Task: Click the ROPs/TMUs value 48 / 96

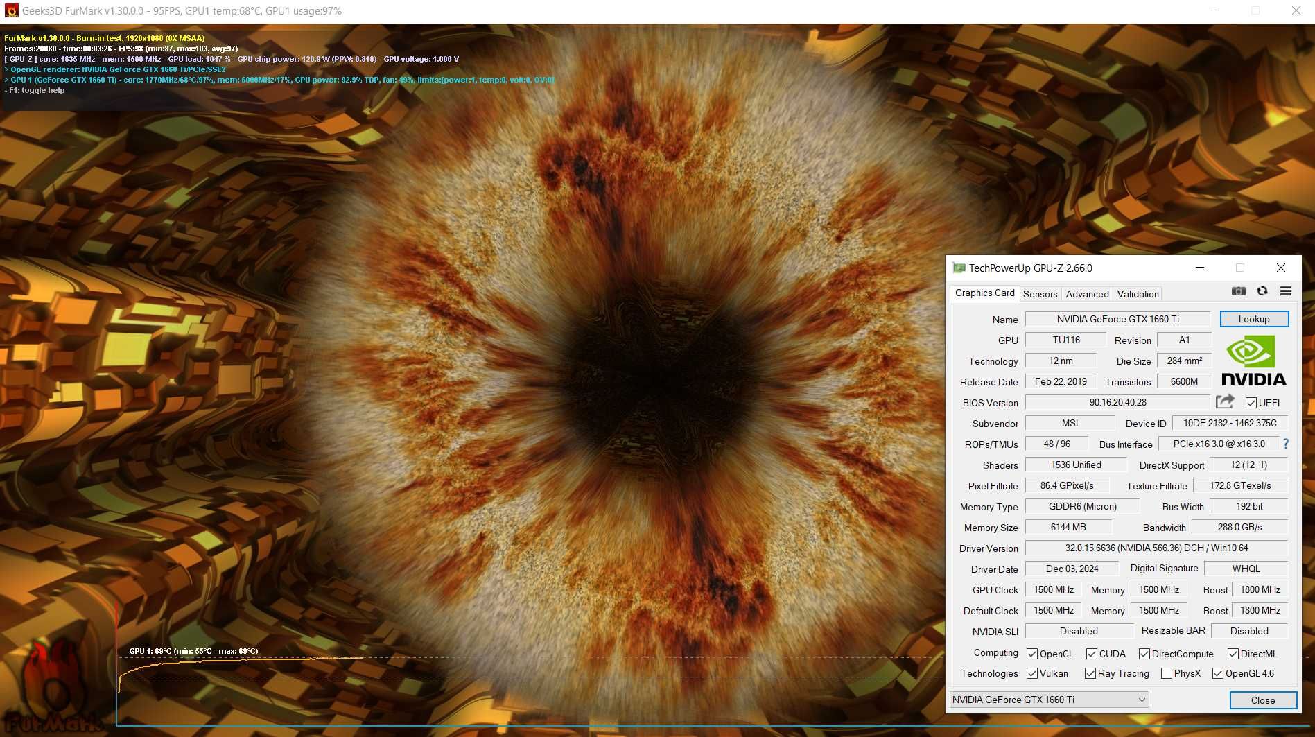Action: click(x=1056, y=444)
